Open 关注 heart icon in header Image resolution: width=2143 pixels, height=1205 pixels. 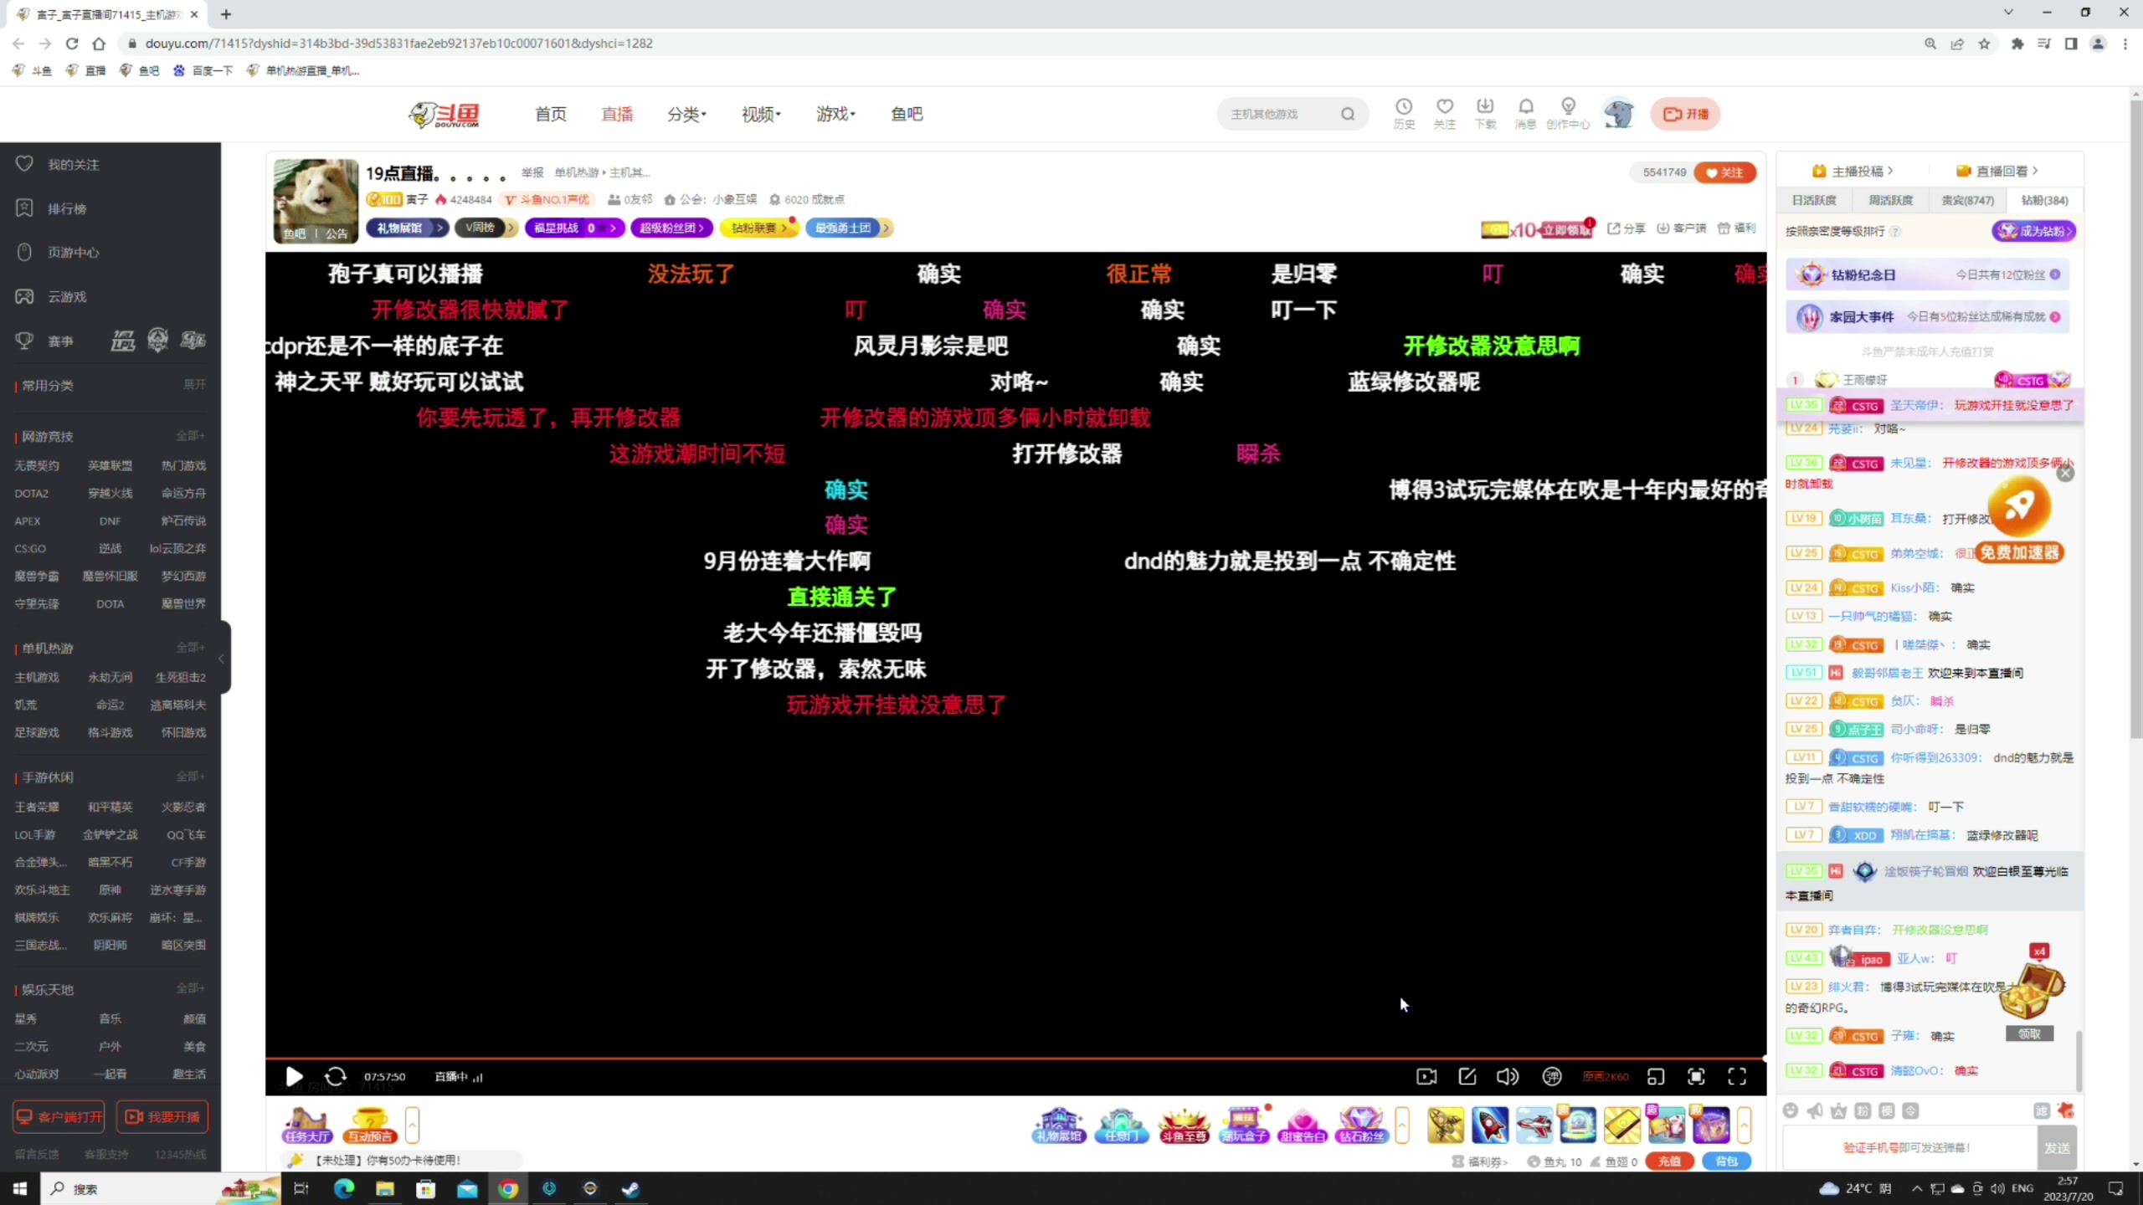(x=1445, y=113)
